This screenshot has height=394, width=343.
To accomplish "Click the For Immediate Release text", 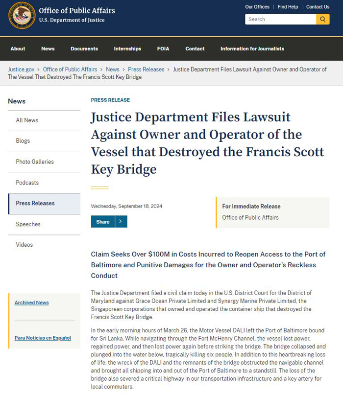I will (x=251, y=207).
